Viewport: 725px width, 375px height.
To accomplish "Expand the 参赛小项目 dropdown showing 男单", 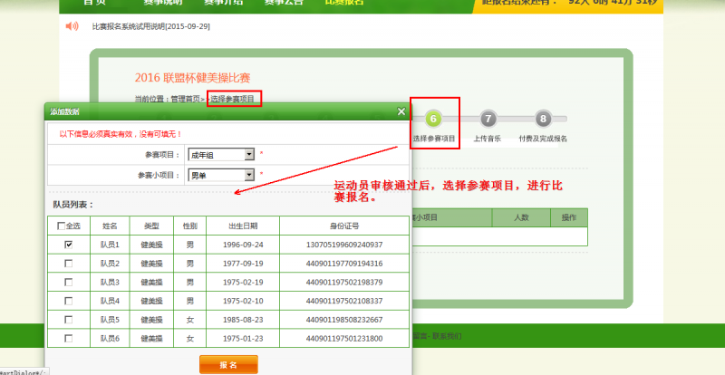I will (x=221, y=175).
